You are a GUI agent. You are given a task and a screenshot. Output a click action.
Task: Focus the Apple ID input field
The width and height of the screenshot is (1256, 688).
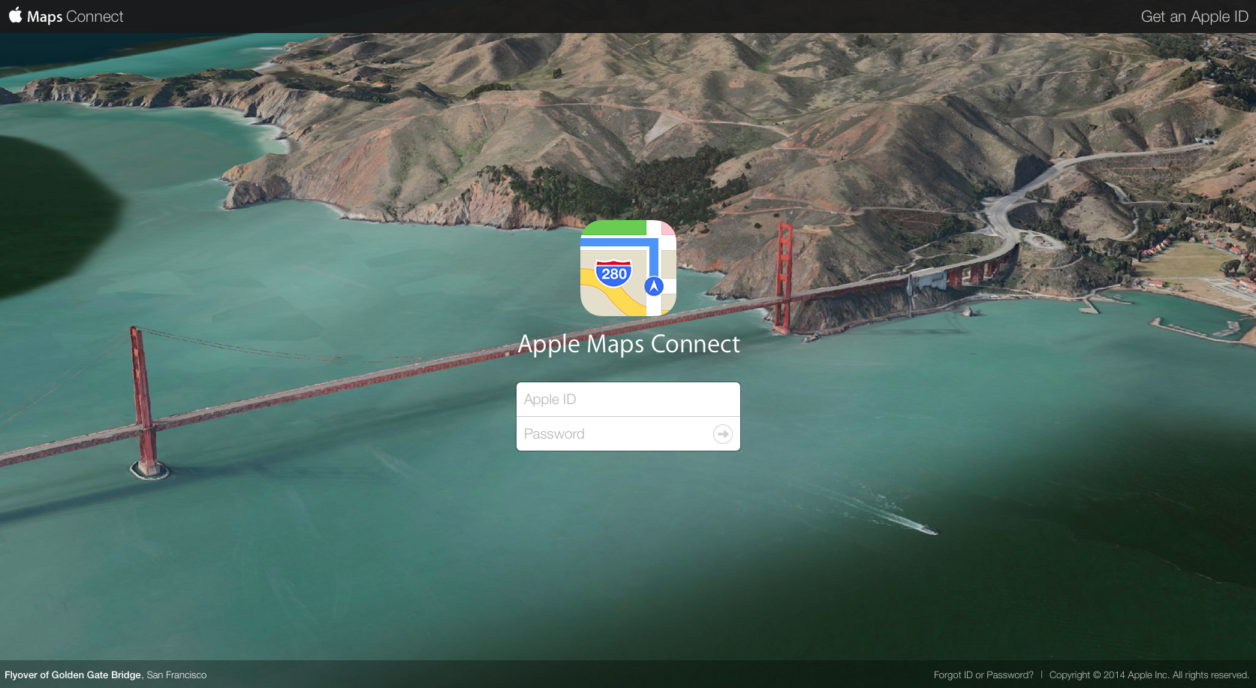628,400
